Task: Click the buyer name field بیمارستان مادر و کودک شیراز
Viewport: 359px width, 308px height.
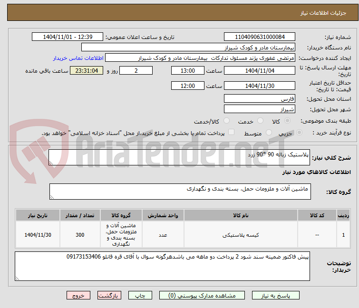Action: click(188, 48)
